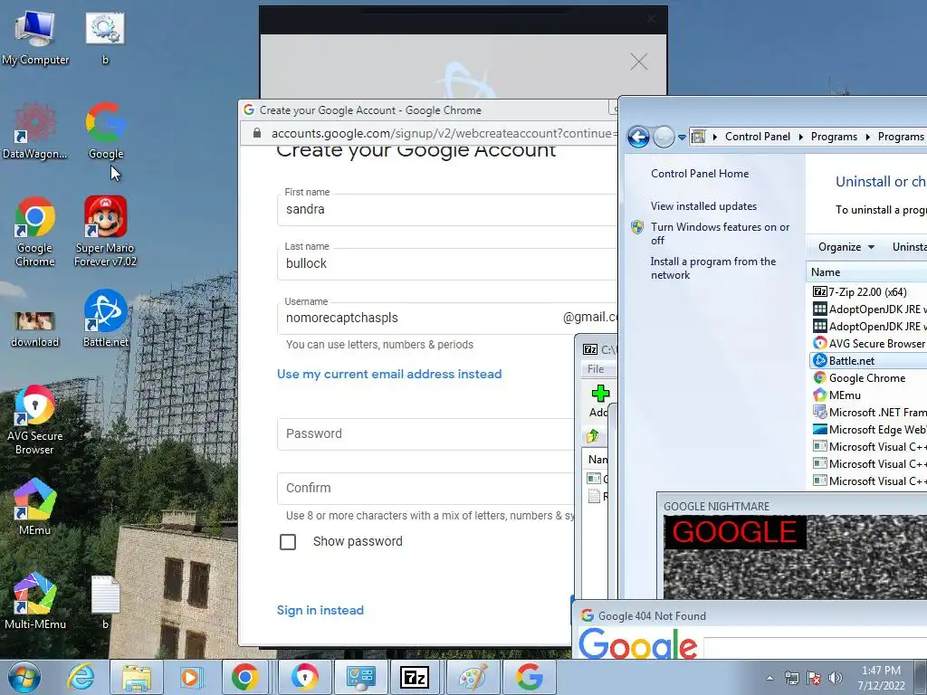Open recent pages dropdown in Control Panel
Screen dimensions: 927x695
click(682, 138)
